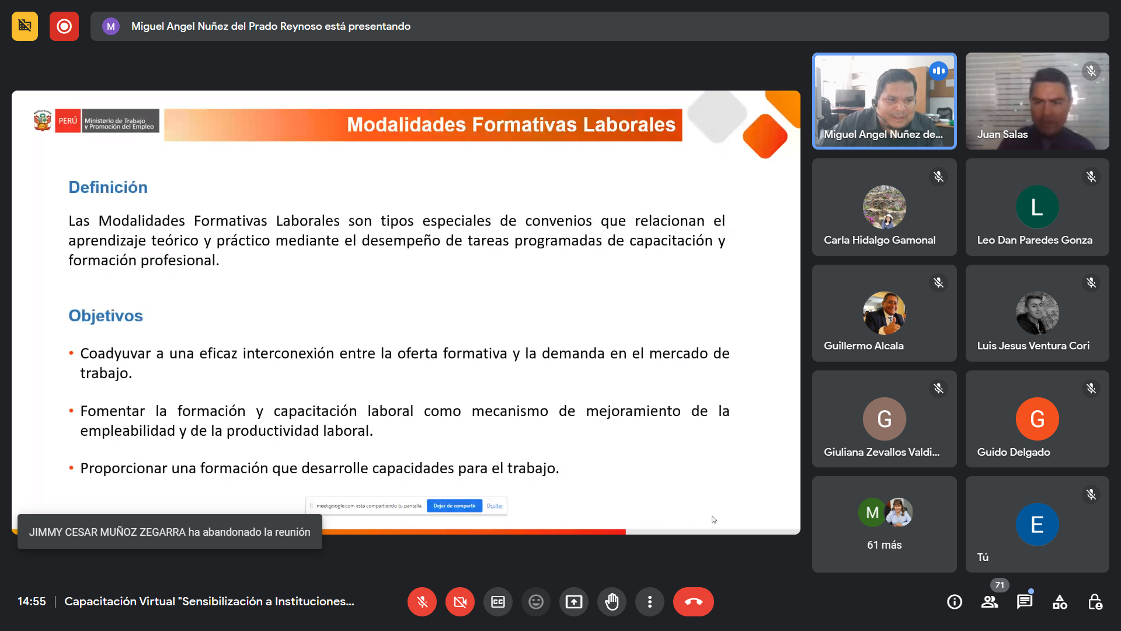Click the 'Modalidades Formativas Laborales' slide title
Screen dimensions: 1121x631
point(511,124)
